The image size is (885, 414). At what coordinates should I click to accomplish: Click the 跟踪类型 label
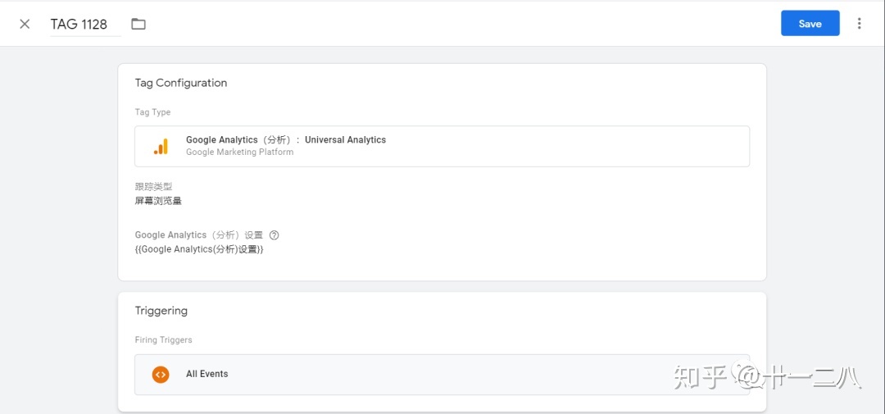[153, 187]
